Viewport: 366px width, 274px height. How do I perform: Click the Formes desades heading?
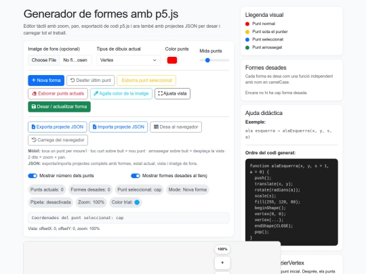[x=266, y=68]
